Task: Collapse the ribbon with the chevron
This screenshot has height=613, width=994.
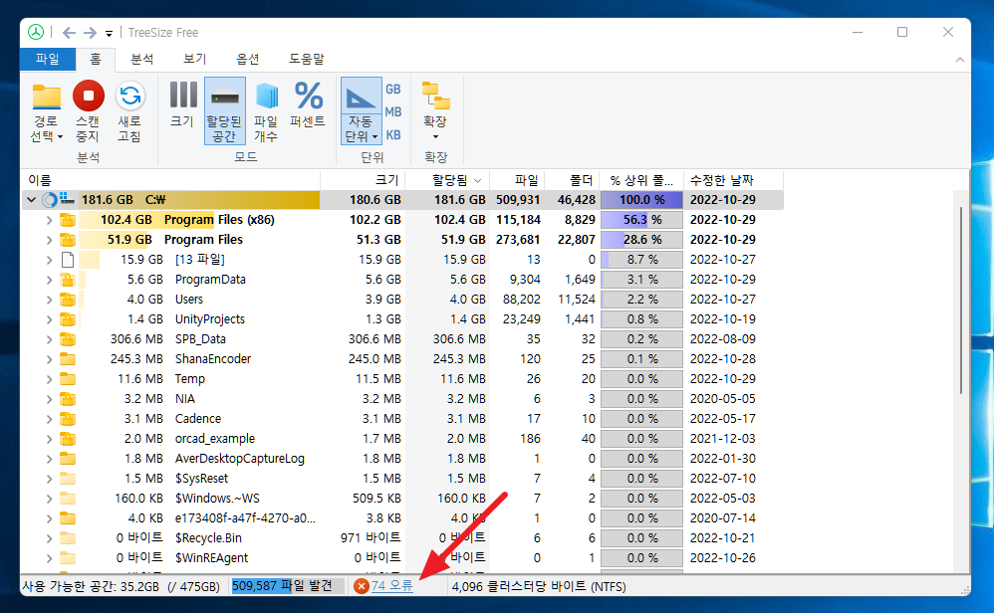Action: [960, 60]
